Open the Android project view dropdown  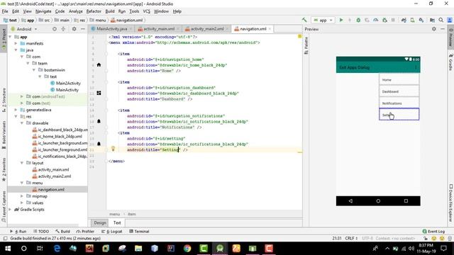pos(24,29)
